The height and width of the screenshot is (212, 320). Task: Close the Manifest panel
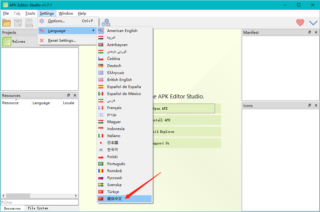[316, 32]
